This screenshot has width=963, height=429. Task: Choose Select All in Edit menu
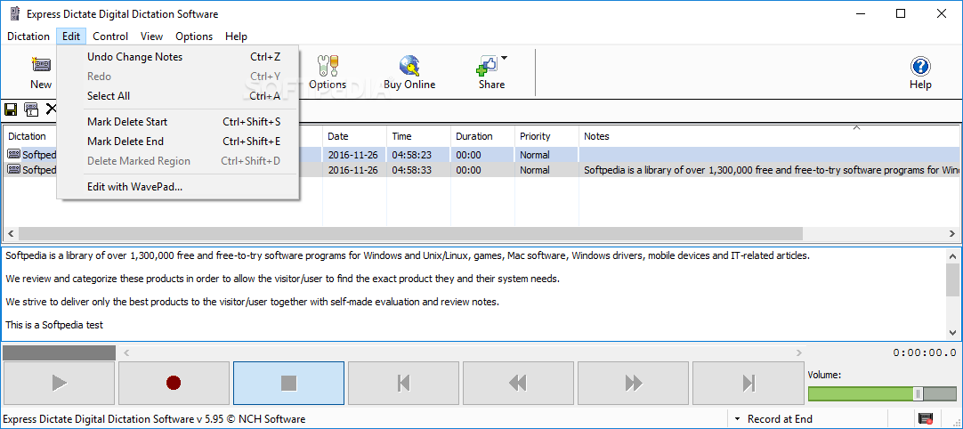(x=177, y=96)
